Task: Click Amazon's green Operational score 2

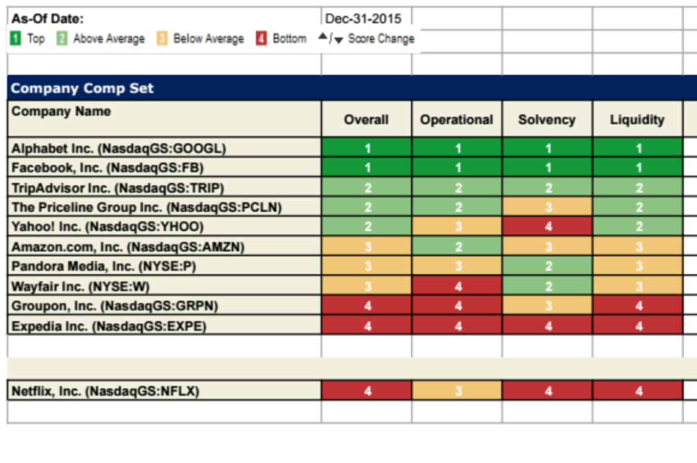Action: pos(457,246)
